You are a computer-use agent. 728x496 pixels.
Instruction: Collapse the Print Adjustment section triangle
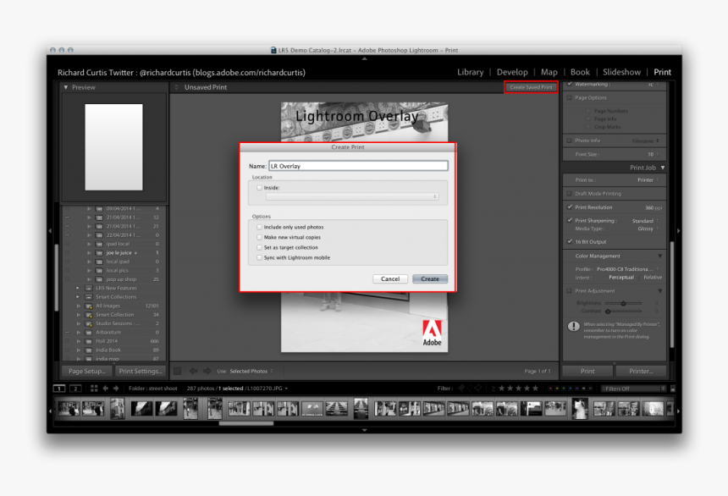[659, 290]
